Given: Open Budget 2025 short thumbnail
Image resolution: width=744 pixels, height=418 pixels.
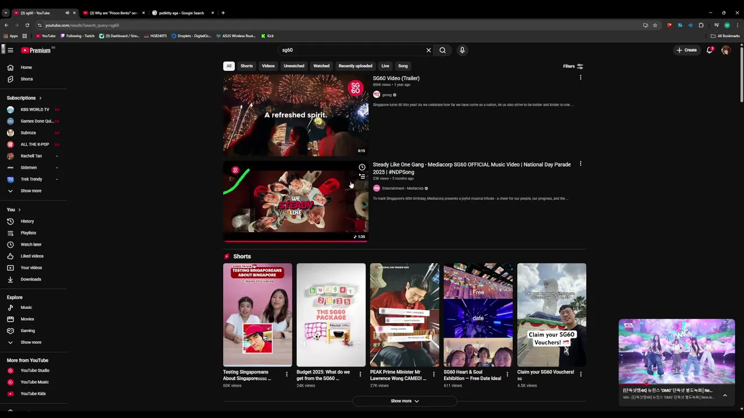Looking at the screenshot, I should click(x=331, y=315).
